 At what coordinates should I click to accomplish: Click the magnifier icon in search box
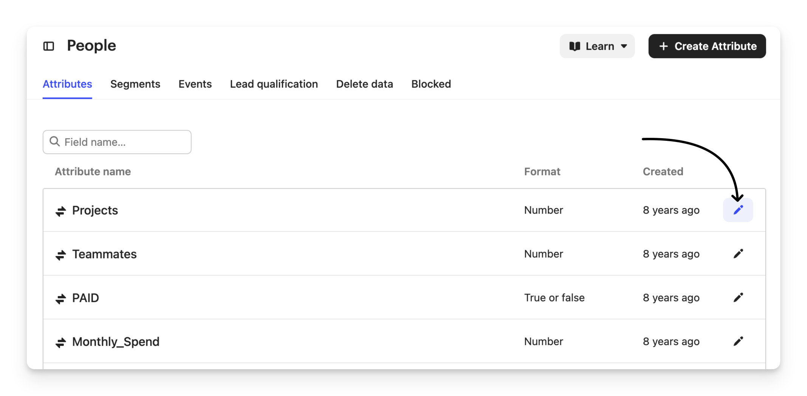pyautogui.click(x=55, y=142)
